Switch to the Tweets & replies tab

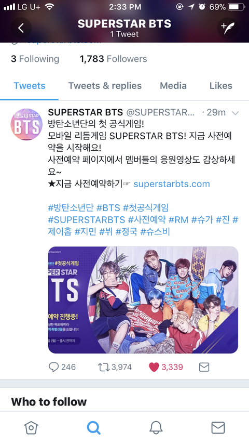105,86
